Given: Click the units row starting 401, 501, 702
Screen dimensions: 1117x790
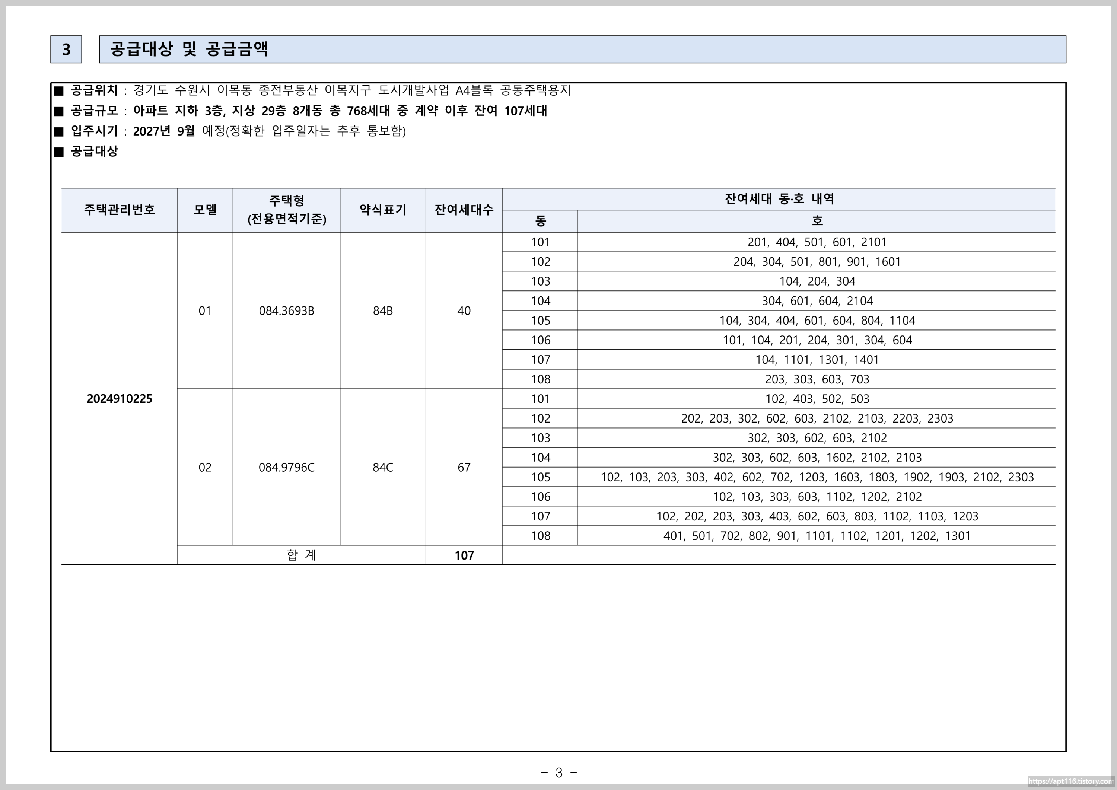Looking at the screenshot, I should click(817, 536).
